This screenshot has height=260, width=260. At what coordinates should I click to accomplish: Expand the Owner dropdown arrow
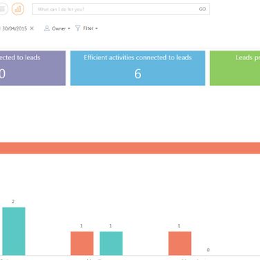(x=69, y=28)
